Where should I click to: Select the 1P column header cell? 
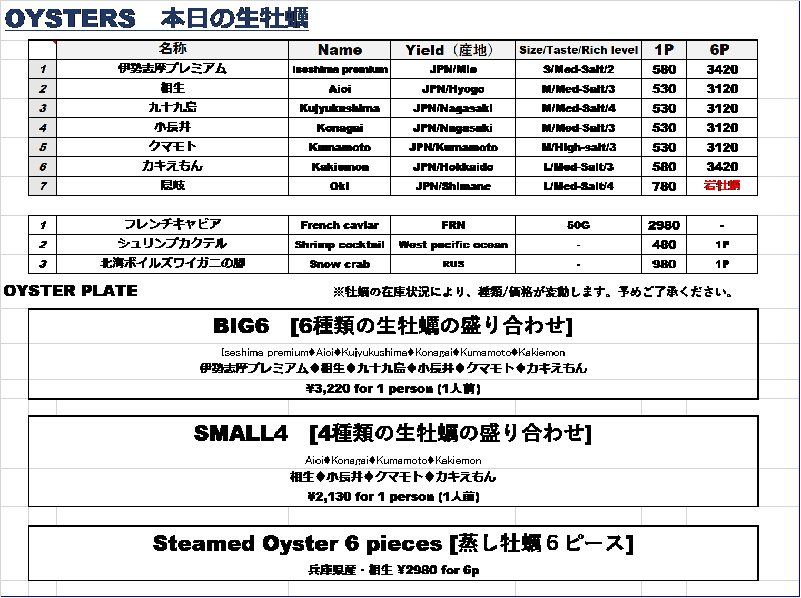click(x=664, y=49)
